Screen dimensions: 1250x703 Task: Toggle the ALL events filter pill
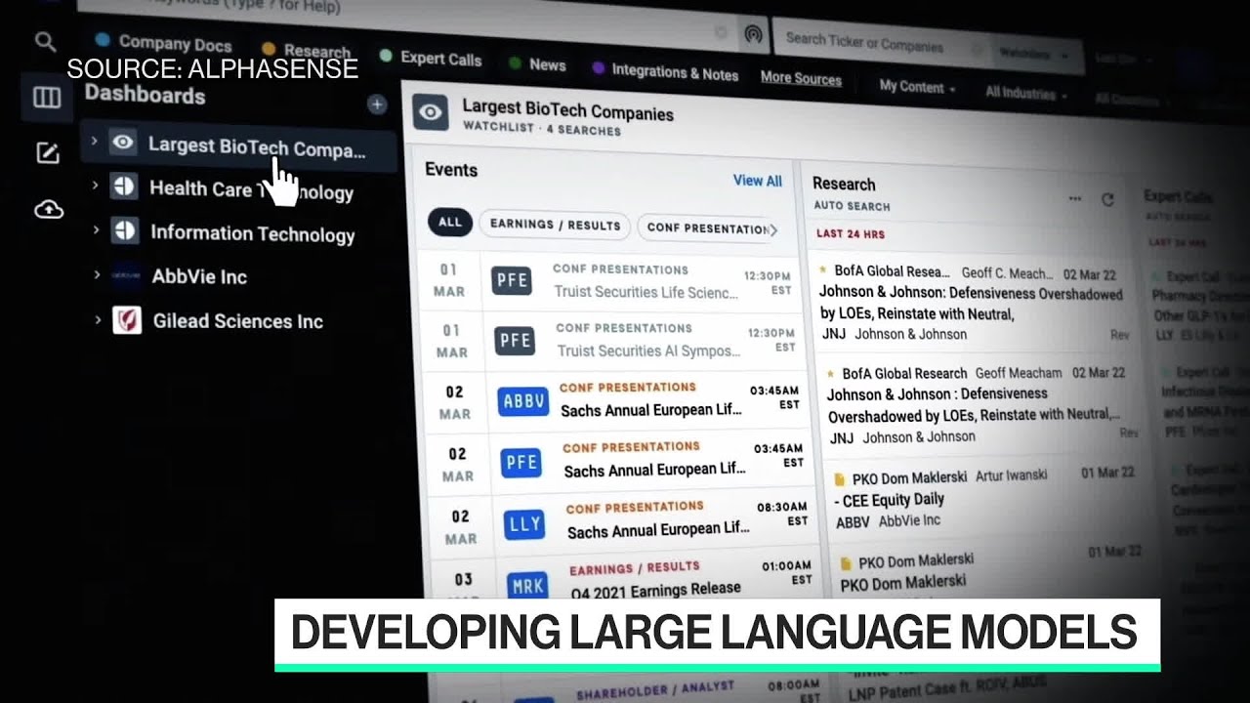point(450,223)
